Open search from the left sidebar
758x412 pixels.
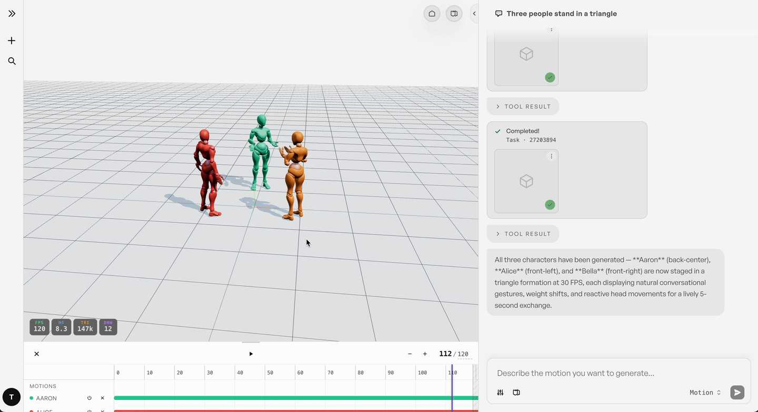[12, 61]
